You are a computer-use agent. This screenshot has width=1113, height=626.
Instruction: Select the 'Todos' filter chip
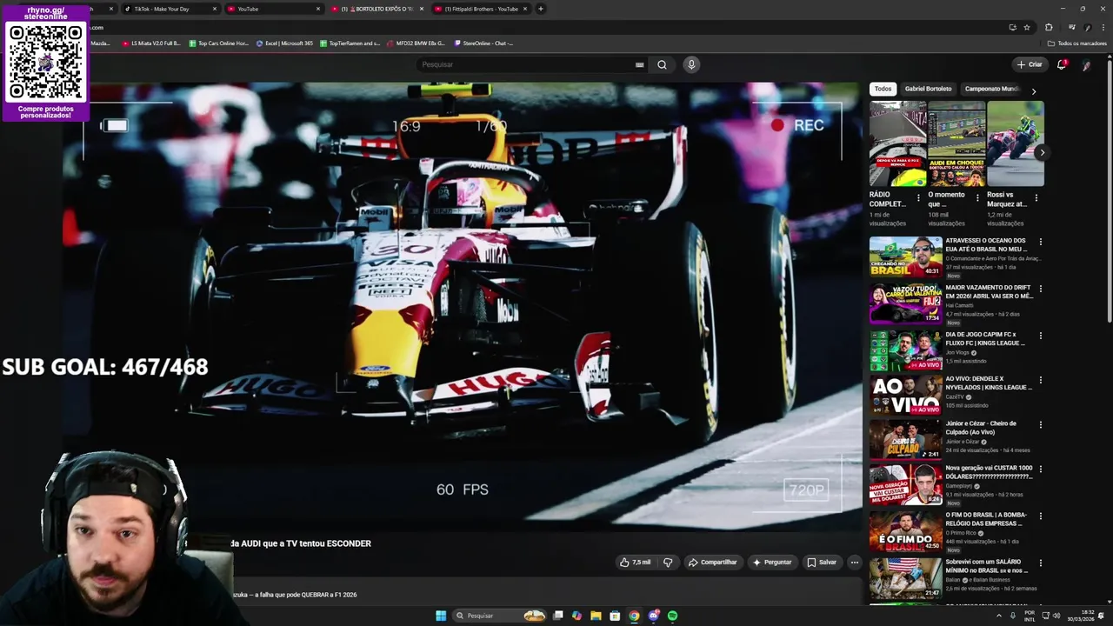pos(883,89)
